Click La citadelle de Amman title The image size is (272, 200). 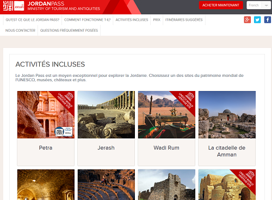227,151
